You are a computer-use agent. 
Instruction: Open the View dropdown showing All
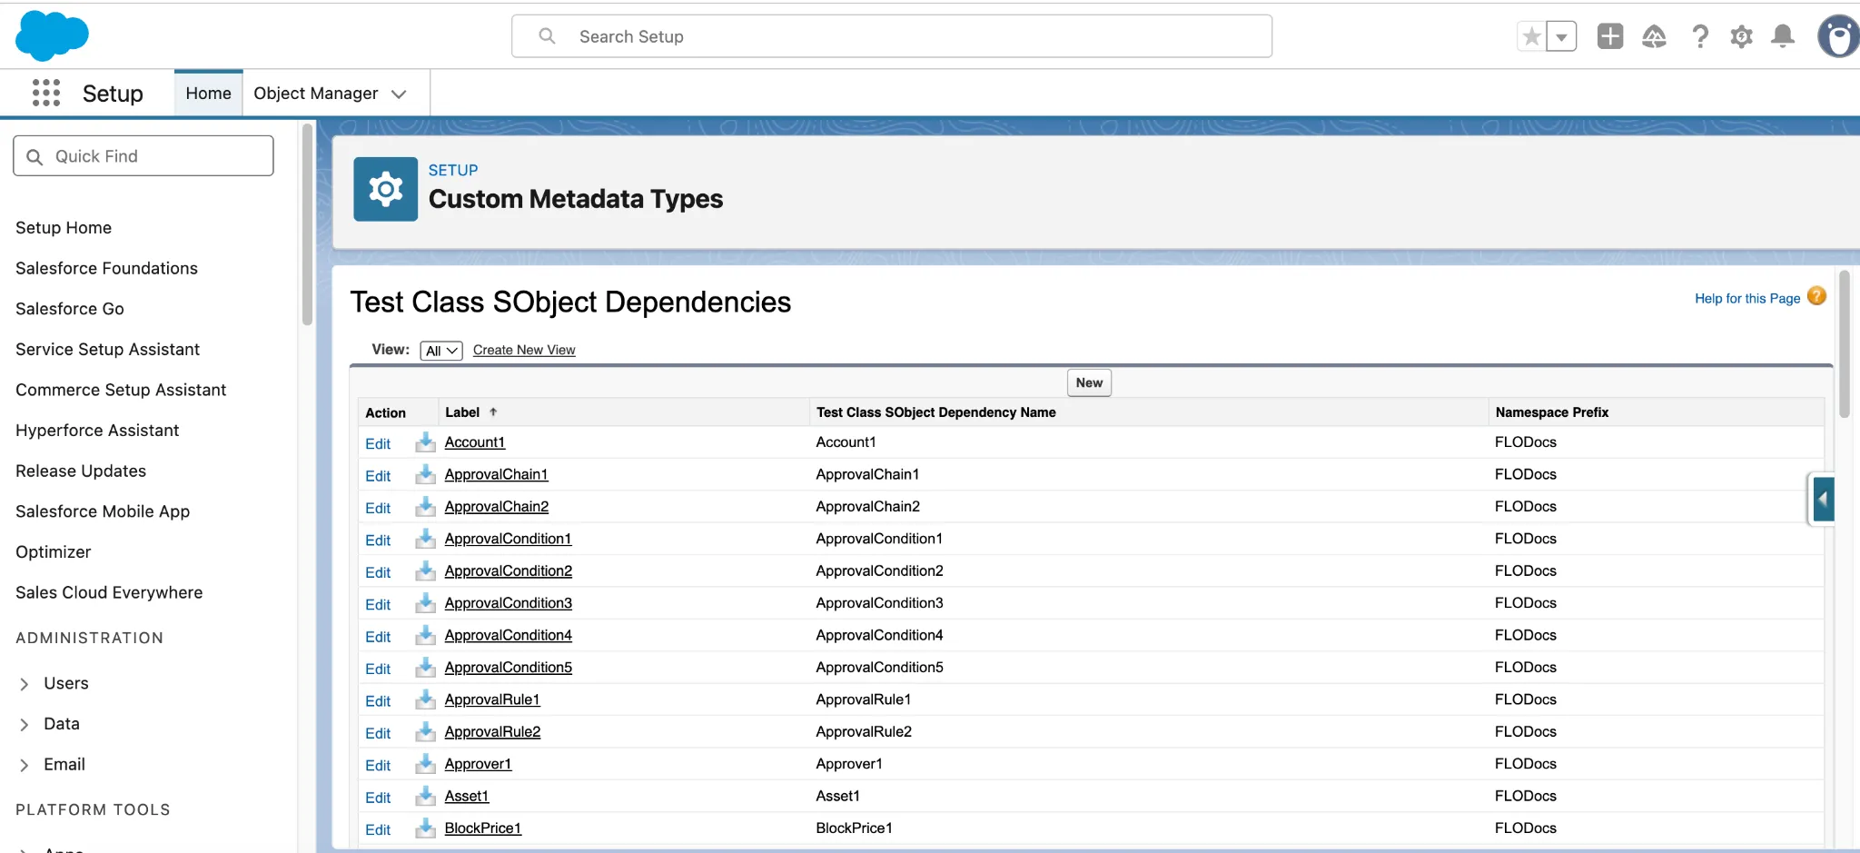[x=440, y=351]
